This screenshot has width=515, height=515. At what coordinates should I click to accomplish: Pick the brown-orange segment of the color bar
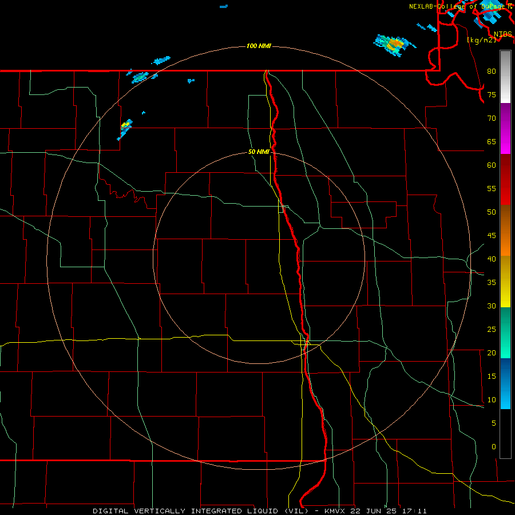click(x=505, y=230)
